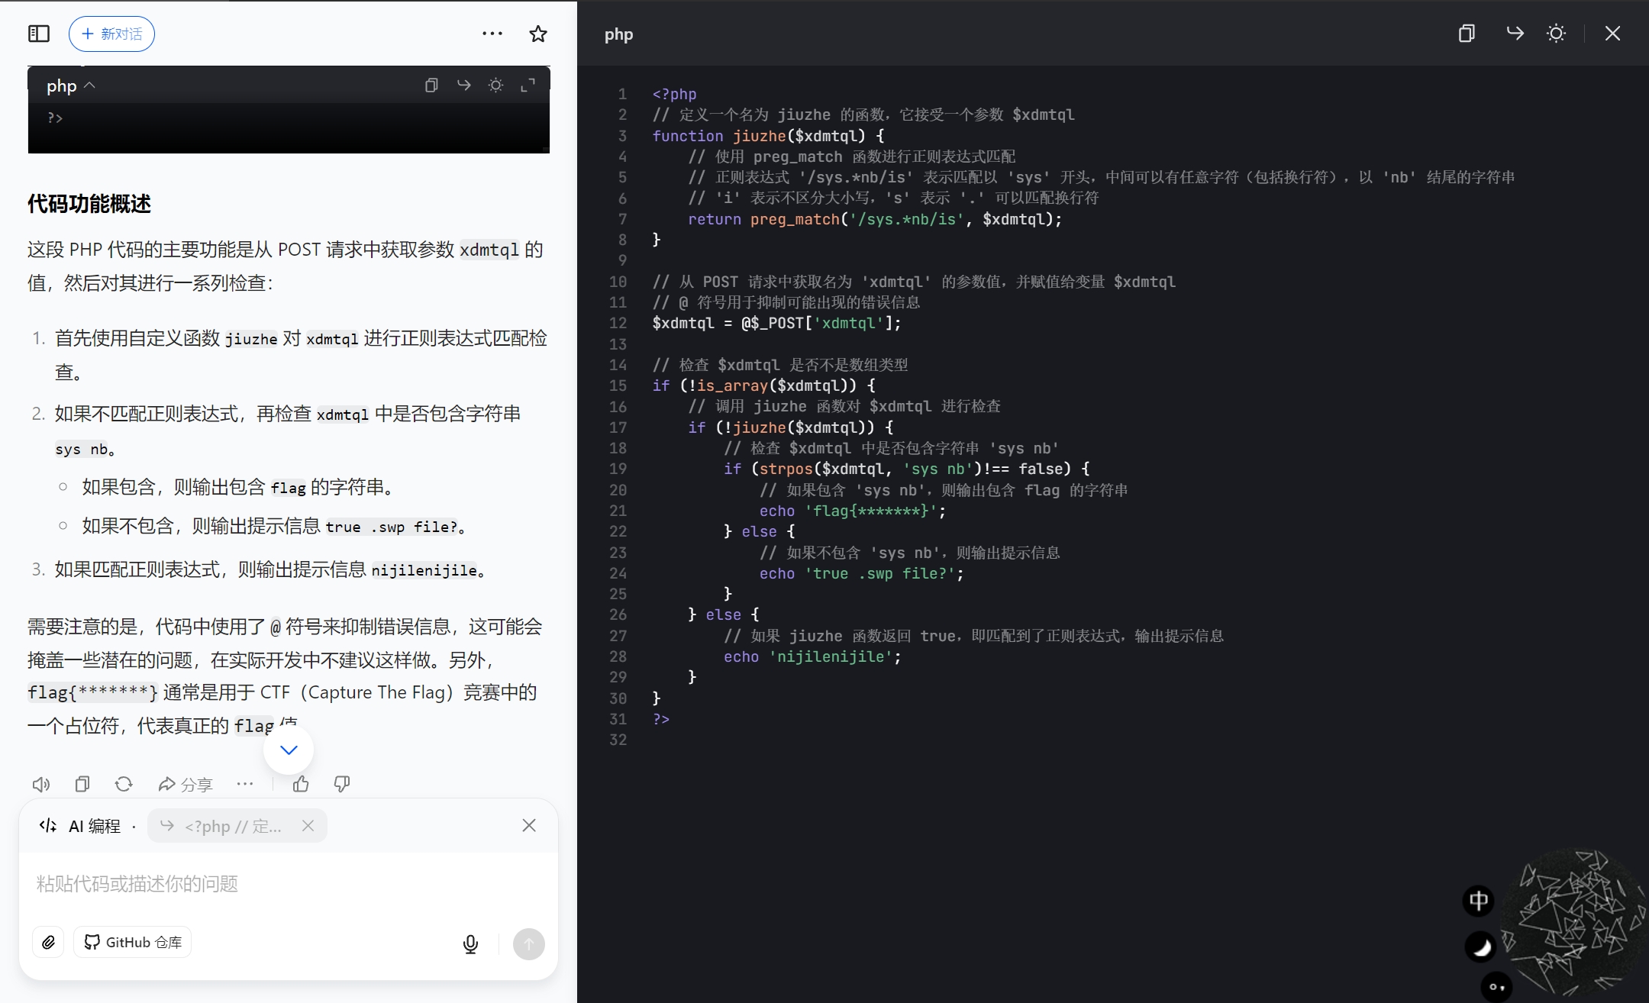This screenshot has height=1003, width=1649.
Task: Favorite this conversation with the star icon
Action: 538,34
